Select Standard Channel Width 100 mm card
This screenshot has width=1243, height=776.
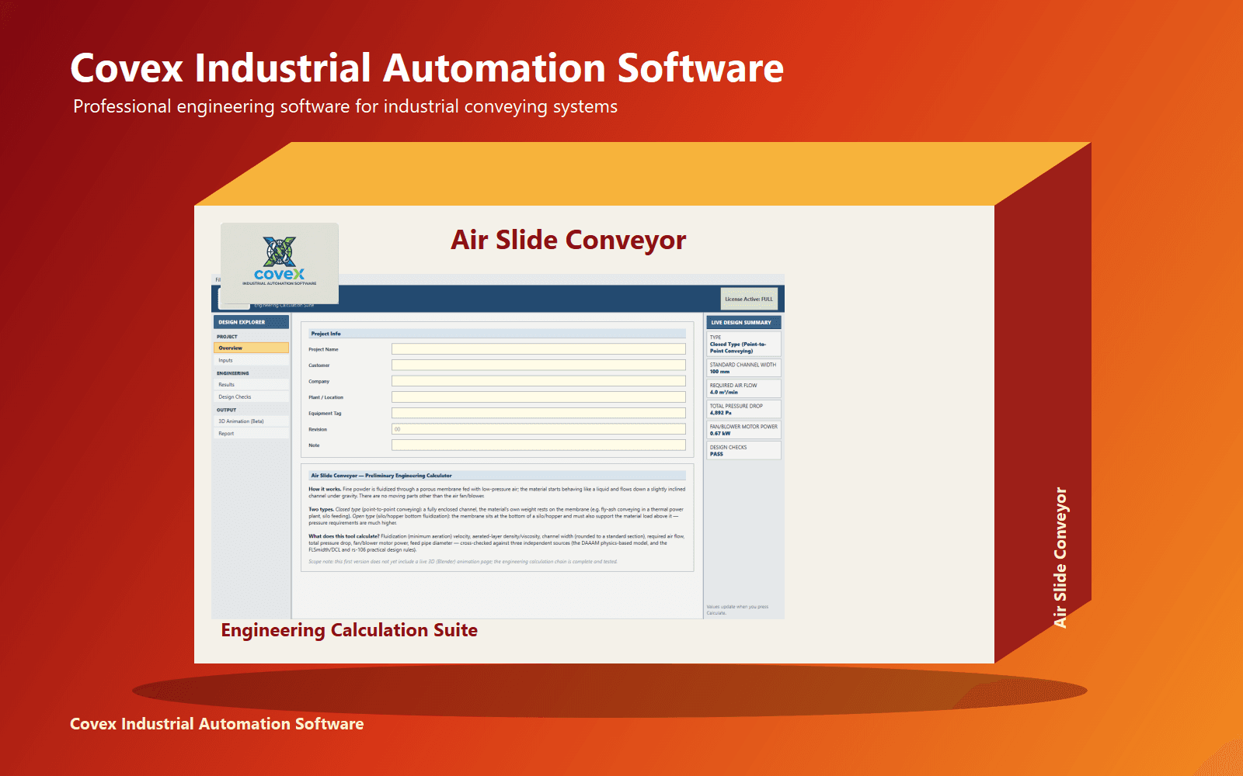[x=743, y=368]
